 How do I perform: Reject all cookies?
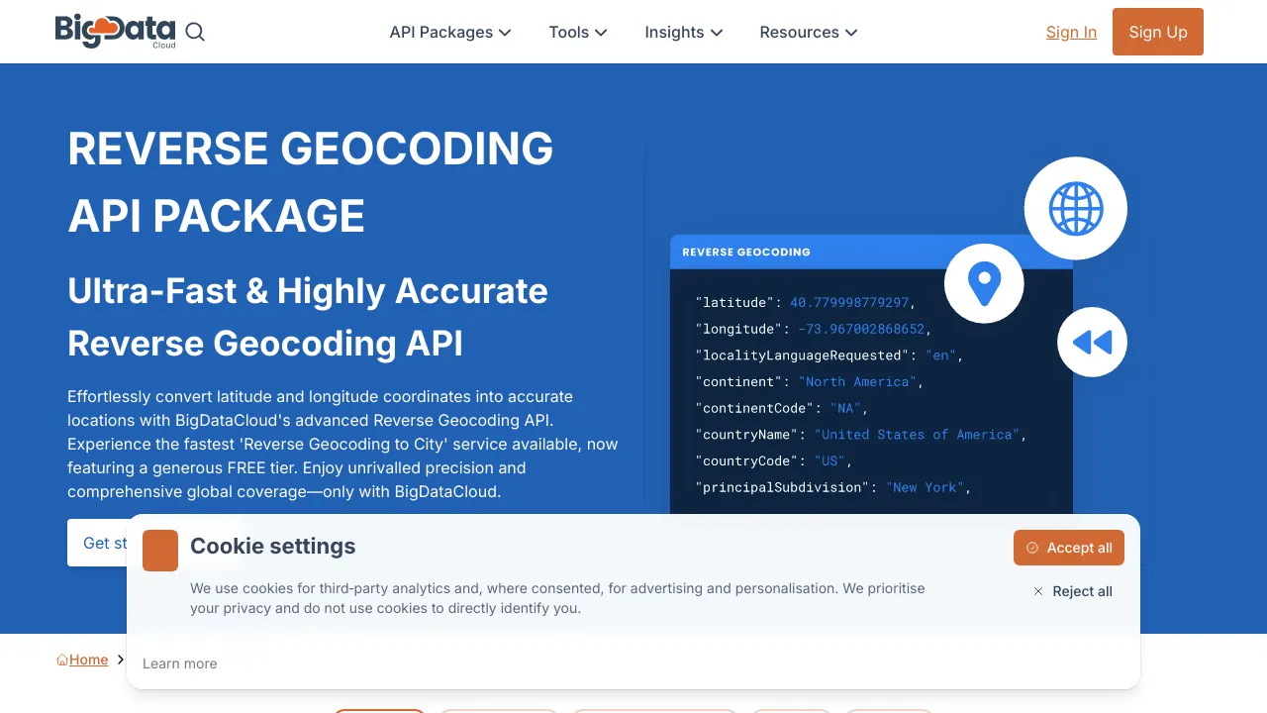click(1072, 591)
